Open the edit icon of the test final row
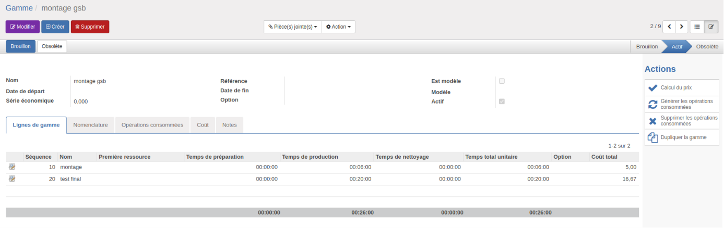The width and height of the screenshot is (724, 228). 12,179
